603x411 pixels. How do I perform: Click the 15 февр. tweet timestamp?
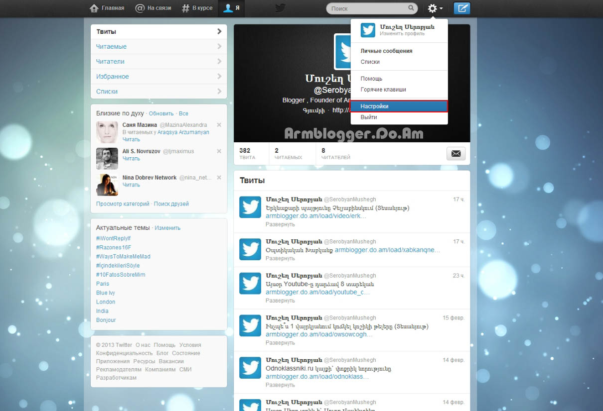point(453,317)
